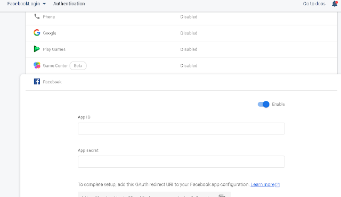The image size is (341, 197).
Task: Click the Play Games icon
Action: (37, 49)
